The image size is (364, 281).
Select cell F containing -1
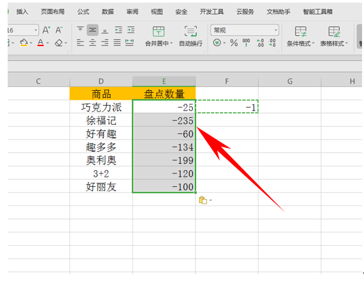click(227, 107)
